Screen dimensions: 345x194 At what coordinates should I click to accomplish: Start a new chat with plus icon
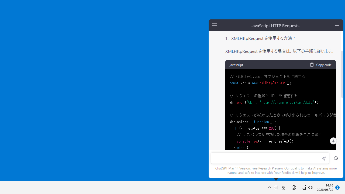click(337, 26)
